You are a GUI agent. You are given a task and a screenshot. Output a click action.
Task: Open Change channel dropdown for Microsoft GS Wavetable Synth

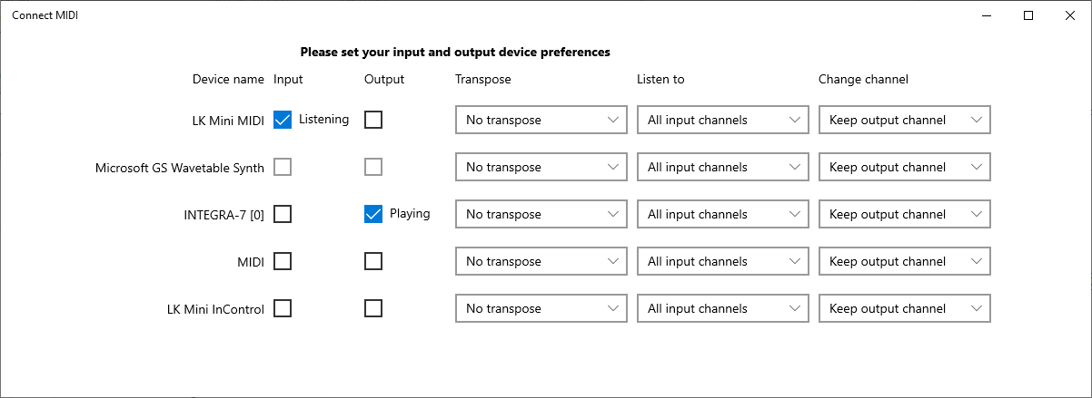pyautogui.click(x=904, y=167)
